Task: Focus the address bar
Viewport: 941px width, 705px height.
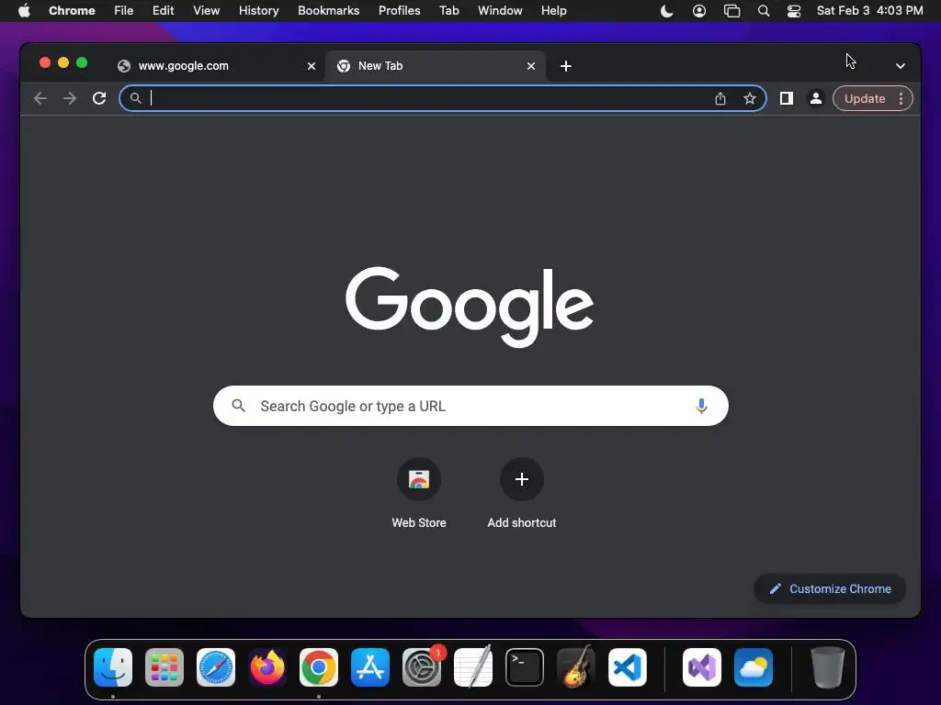Action: click(x=442, y=98)
